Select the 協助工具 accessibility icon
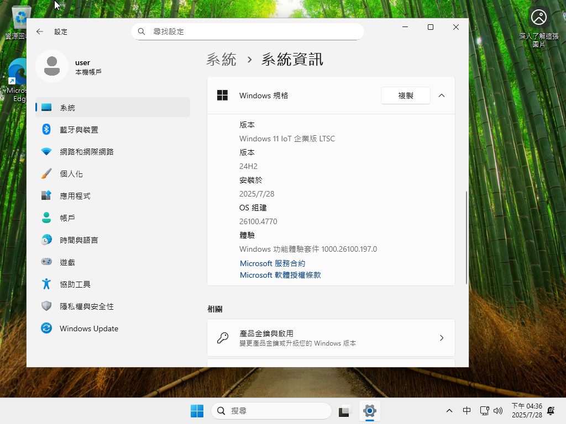The image size is (566, 424). [x=47, y=284]
